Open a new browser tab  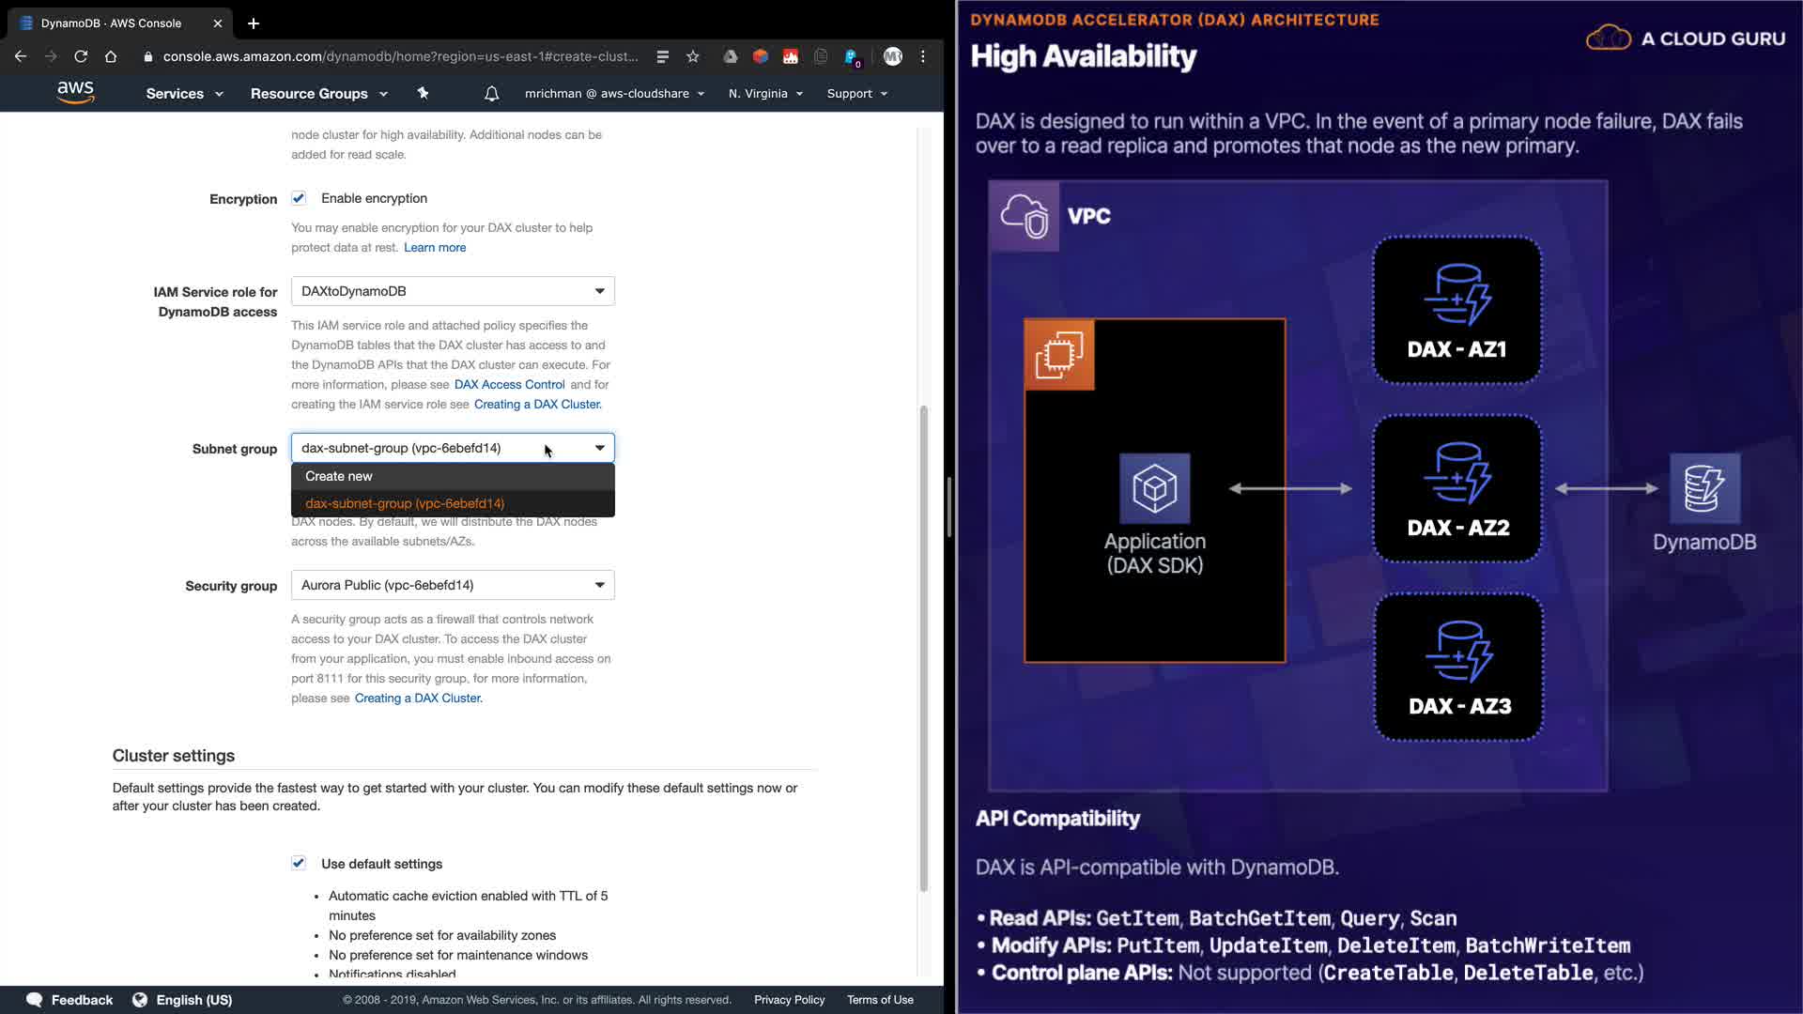254,23
